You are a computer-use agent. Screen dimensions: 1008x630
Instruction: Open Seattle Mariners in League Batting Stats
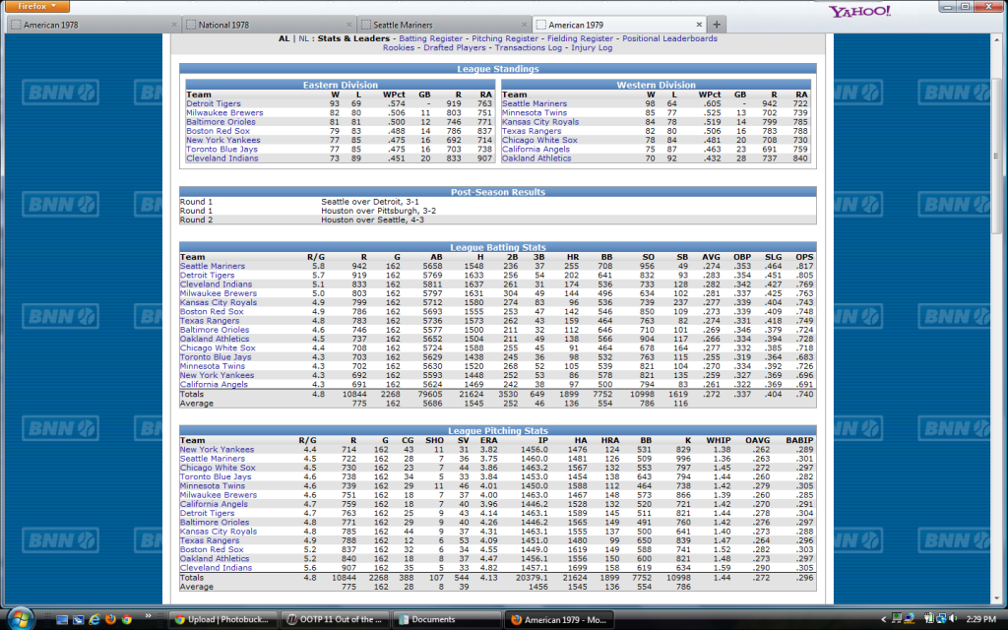click(x=213, y=266)
